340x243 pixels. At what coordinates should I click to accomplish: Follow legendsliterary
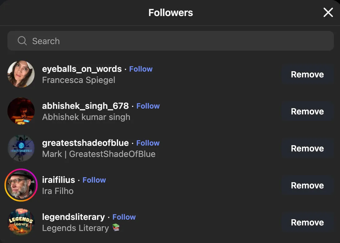pos(124,217)
